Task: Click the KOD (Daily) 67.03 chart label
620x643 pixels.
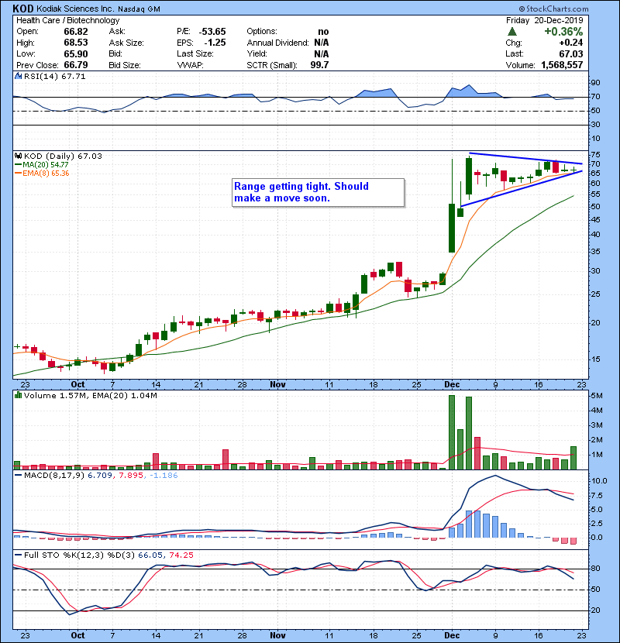Action: (63, 156)
